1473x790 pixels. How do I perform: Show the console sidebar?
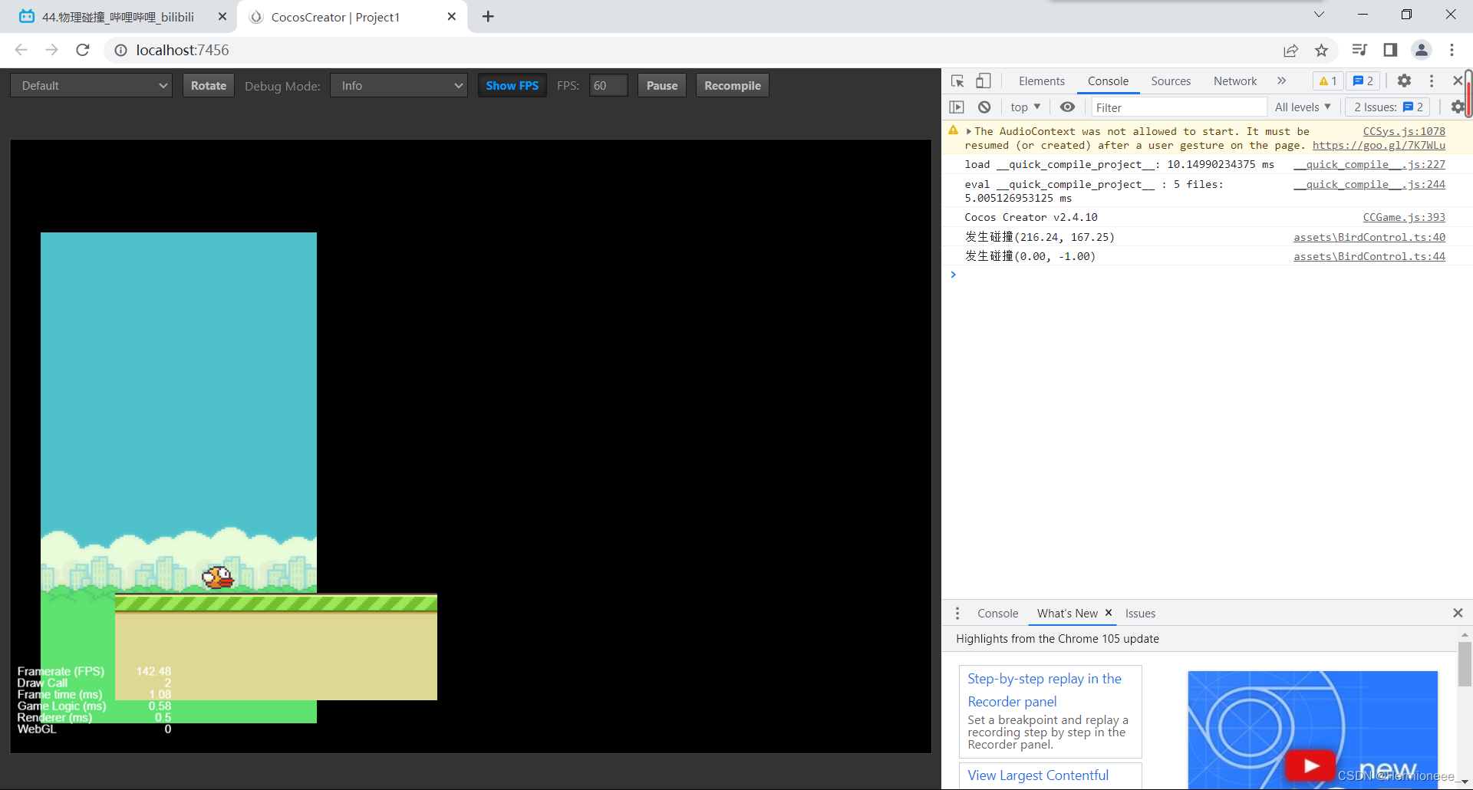pos(957,107)
